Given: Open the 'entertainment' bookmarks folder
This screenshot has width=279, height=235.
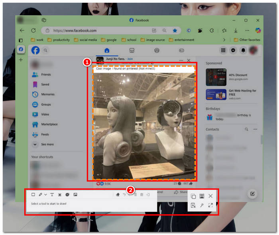Looking at the screenshot, I should click(181, 40).
